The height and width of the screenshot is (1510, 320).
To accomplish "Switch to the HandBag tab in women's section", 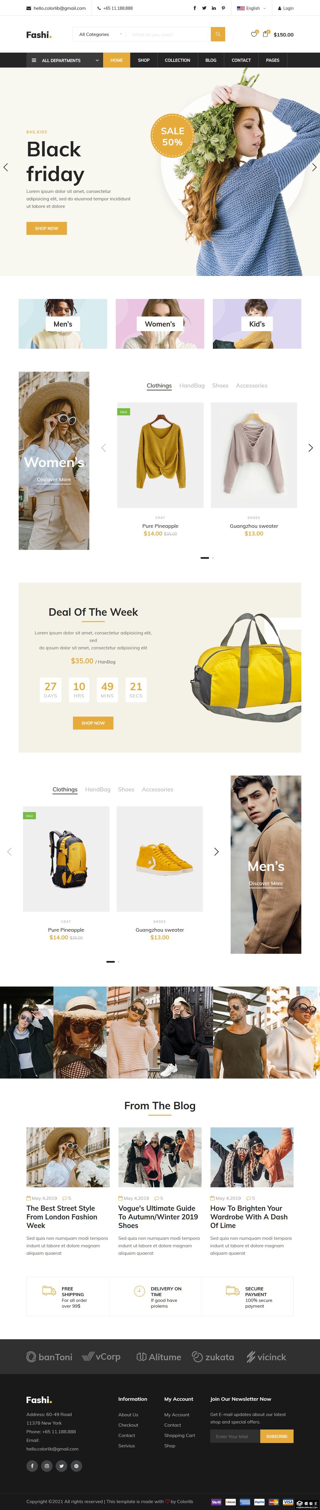I will (192, 386).
